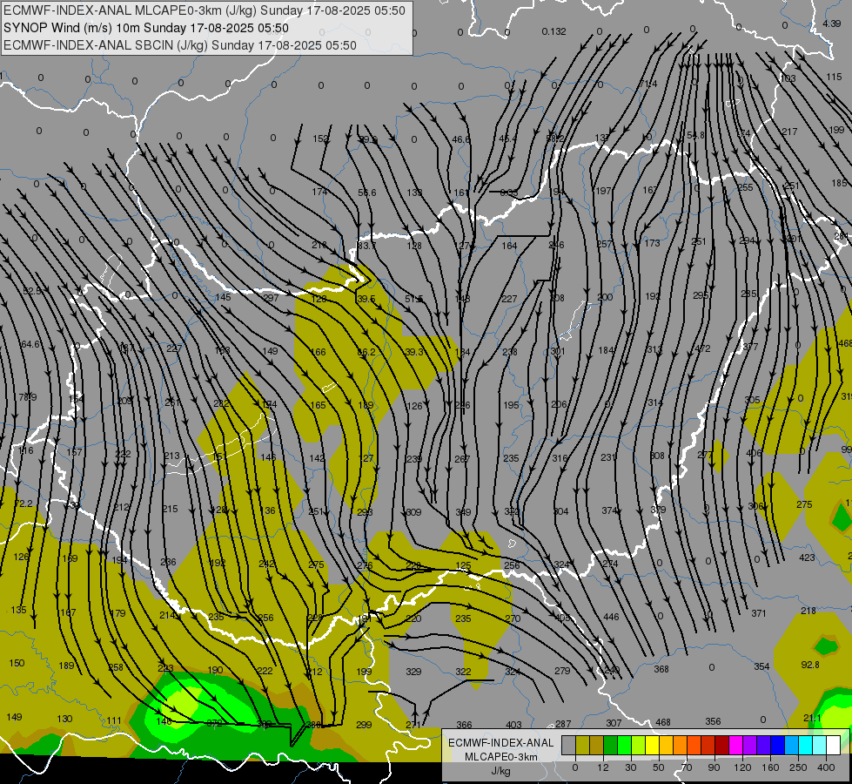
Task: Click the legend tick value 120
Action: tap(742, 767)
